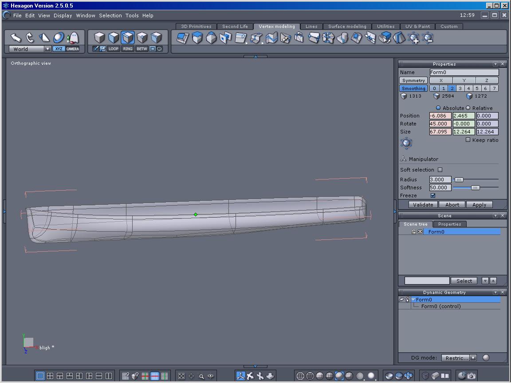Viewport: 511px width, 383px height.
Task: Click the rotate tool icon
Action: pyautogui.click(x=30, y=37)
